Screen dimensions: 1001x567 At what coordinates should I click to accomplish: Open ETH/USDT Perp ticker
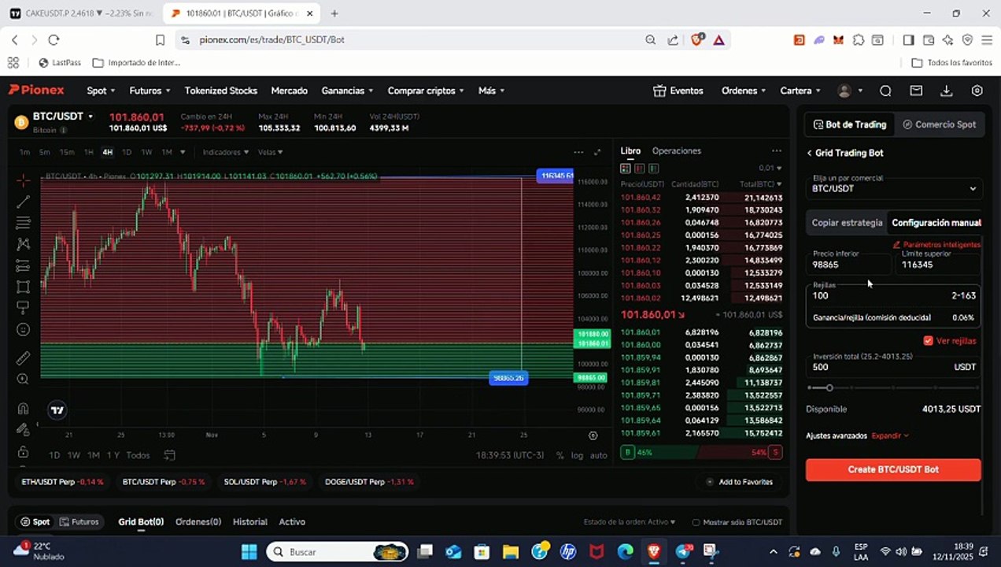(x=62, y=482)
